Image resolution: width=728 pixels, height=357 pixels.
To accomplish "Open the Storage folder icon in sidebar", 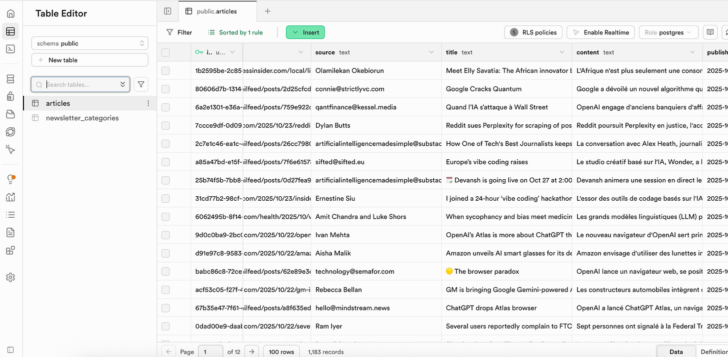I will click(10, 114).
